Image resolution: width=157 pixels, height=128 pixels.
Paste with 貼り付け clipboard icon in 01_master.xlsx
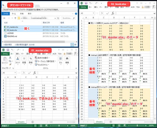coord(5,61)
